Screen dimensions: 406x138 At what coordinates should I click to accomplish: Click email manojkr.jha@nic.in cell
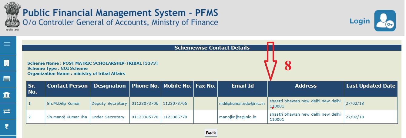tap(238, 117)
